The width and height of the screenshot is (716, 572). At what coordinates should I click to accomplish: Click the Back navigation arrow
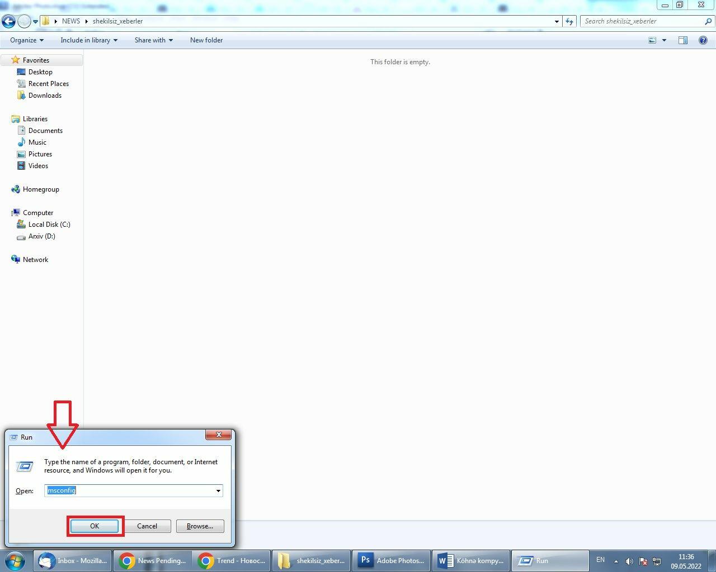pyautogui.click(x=8, y=21)
